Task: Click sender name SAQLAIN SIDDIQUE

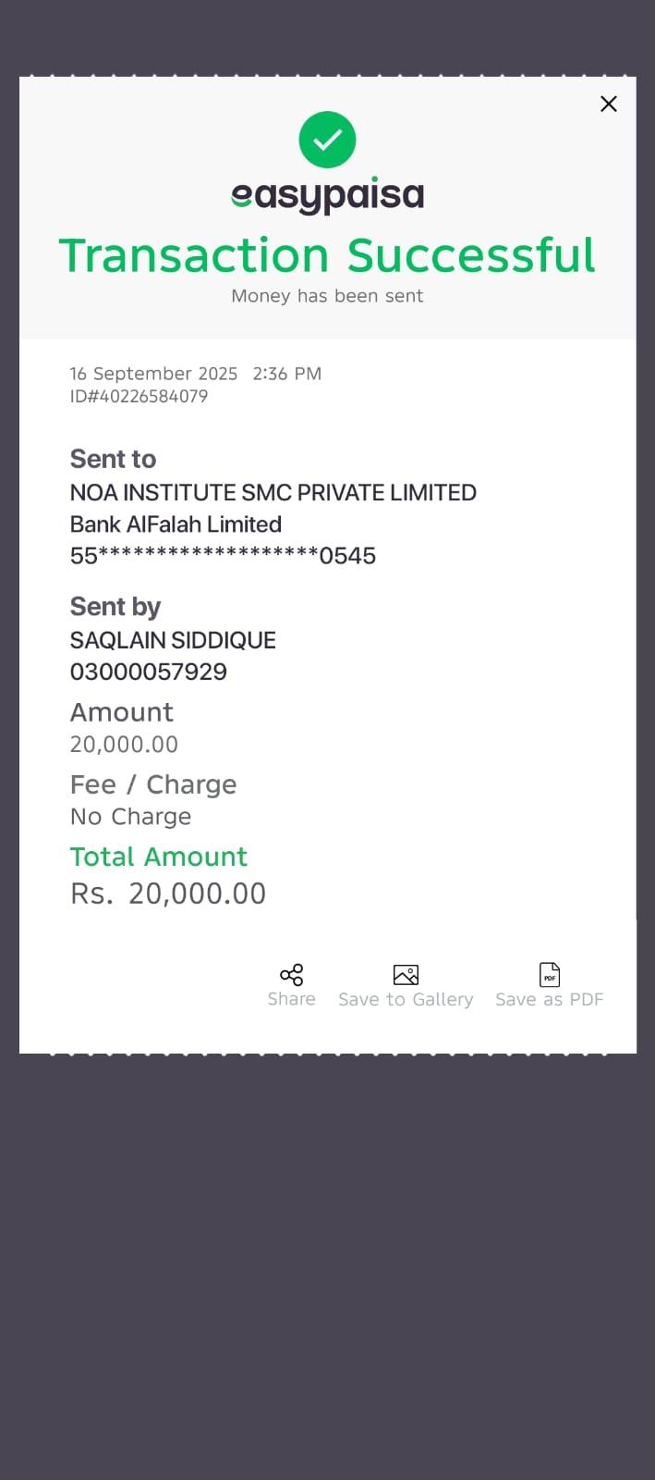Action: [x=173, y=640]
